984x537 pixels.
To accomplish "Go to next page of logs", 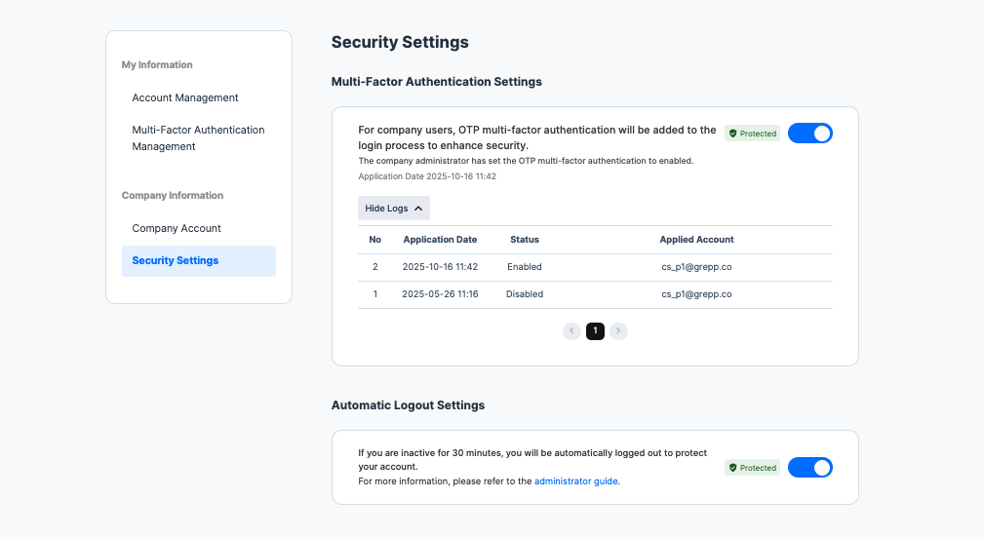I will (618, 330).
